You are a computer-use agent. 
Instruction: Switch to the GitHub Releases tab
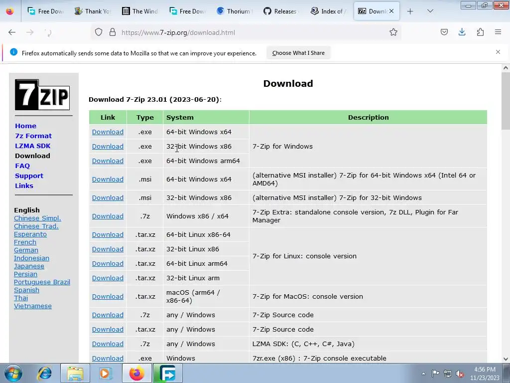(282, 11)
